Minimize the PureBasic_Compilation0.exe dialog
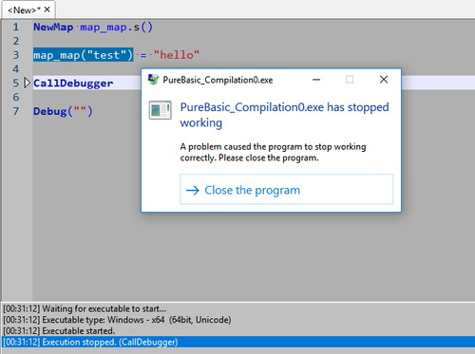 (316, 80)
